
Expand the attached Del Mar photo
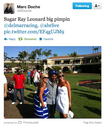tap(53, 82)
